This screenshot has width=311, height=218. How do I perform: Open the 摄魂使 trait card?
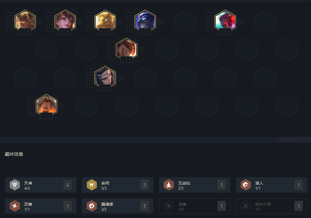pos(118,206)
